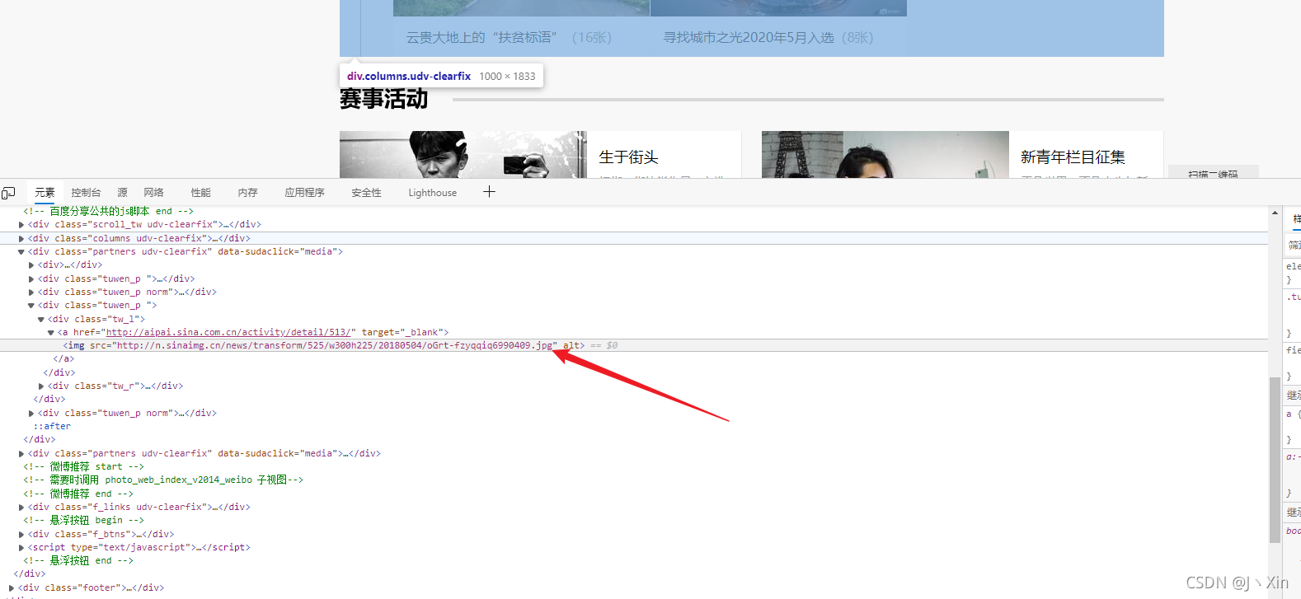Open the 源 tab
Image resolution: width=1301 pixels, height=599 pixels.
[x=122, y=193]
